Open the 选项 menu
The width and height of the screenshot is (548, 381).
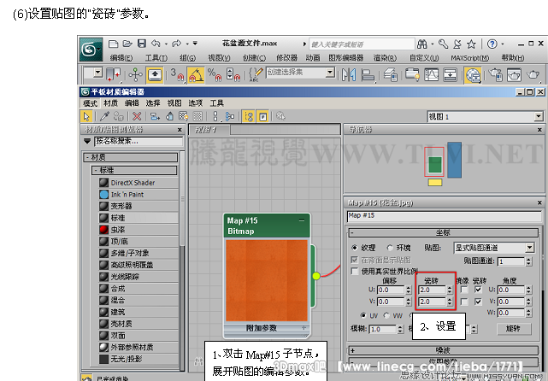pyautogui.click(x=196, y=103)
